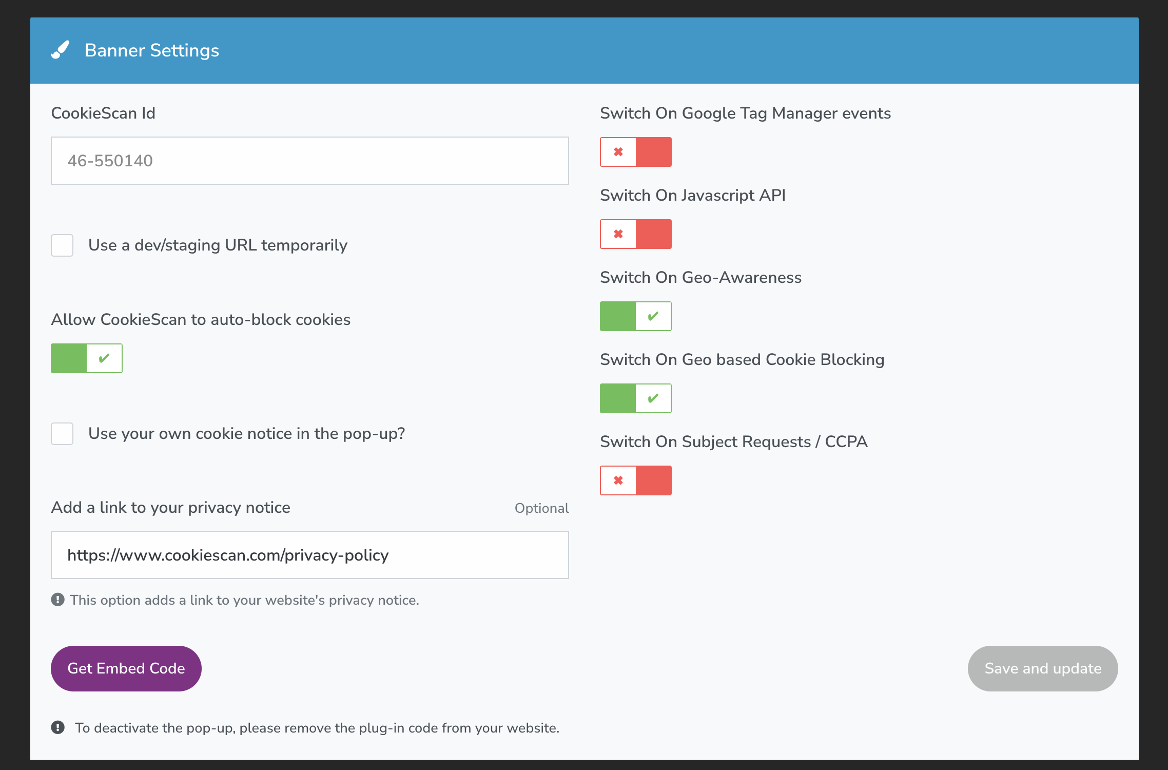
Task: Click 'Switch On Javascript API' label
Action: tap(693, 195)
